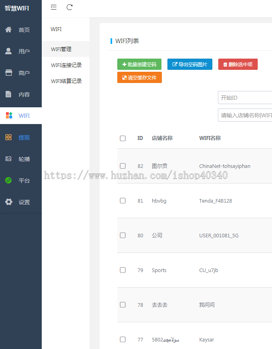Image resolution: width=272 pixels, height=349 pixels.
Task: Check the checkbox for row ID 80
Action: pyautogui.click(x=123, y=235)
